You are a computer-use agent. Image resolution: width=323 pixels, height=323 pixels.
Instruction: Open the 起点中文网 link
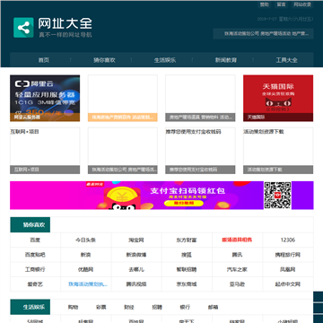pyautogui.click(x=288, y=284)
